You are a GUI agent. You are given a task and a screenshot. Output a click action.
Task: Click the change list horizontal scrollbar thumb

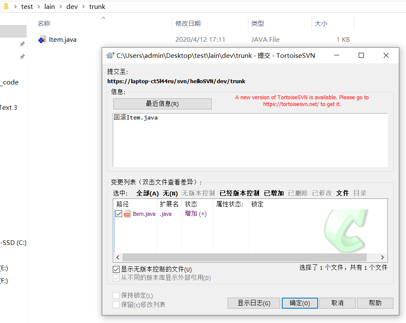[x=245, y=257]
